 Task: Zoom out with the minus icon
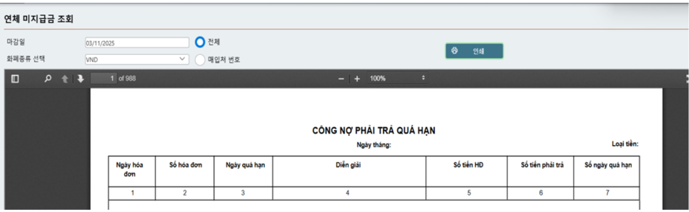click(341, 79)
